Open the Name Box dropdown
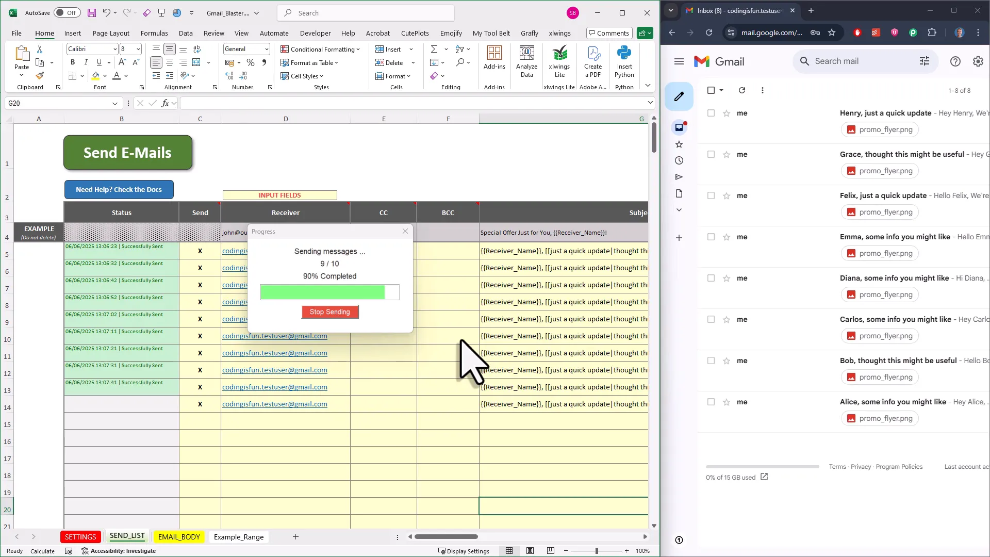Screen dimensions: 990x557 (115, 103)
